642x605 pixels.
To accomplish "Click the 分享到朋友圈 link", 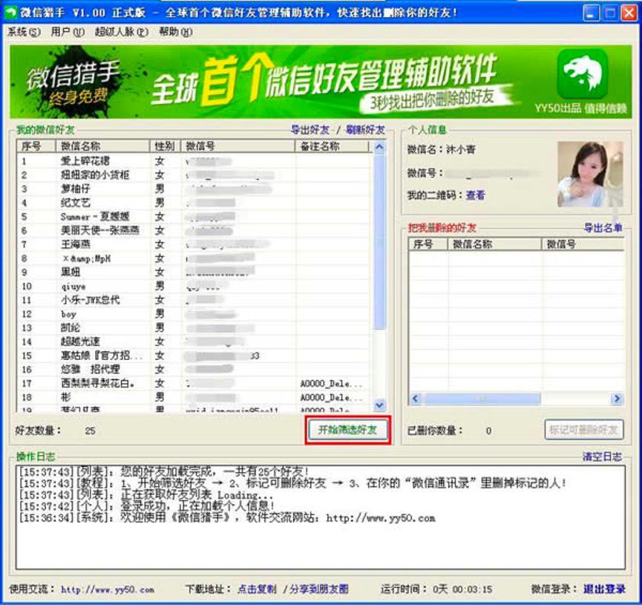I will 318,589.
